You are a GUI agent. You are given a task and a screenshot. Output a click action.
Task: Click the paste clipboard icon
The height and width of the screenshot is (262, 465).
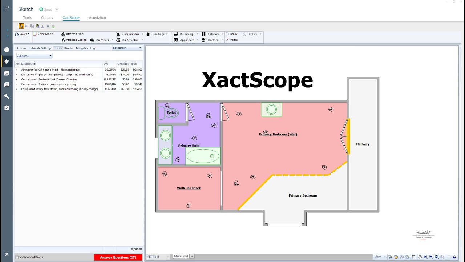point(37,26)
